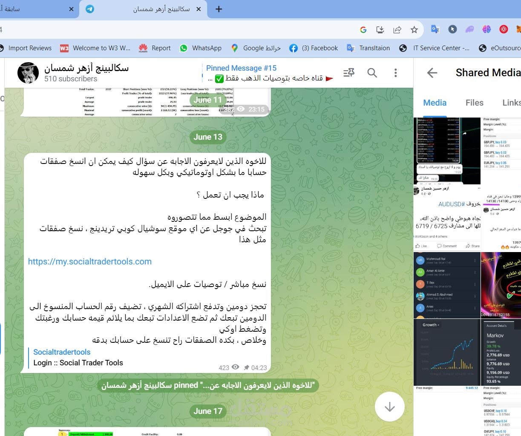Open IT Service Center bookmark
This screenshot has width=521, height=436.
pos(435,48)
